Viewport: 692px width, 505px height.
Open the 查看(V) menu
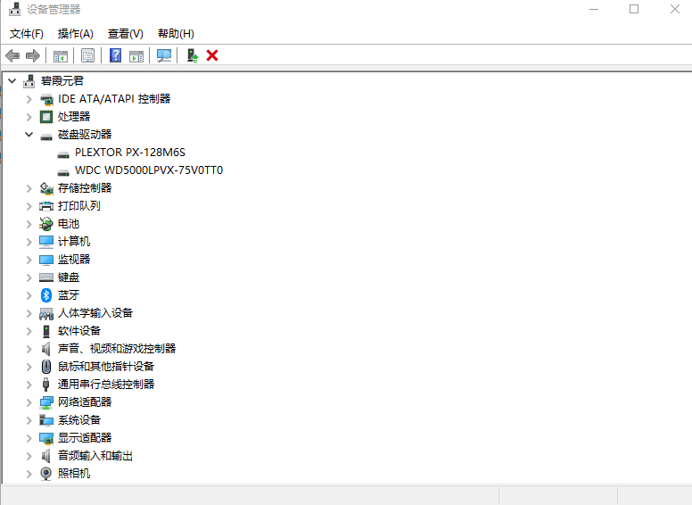126,34
